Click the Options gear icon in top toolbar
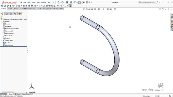173x97 pixels. pyautogui.click(x=89, y=2)
